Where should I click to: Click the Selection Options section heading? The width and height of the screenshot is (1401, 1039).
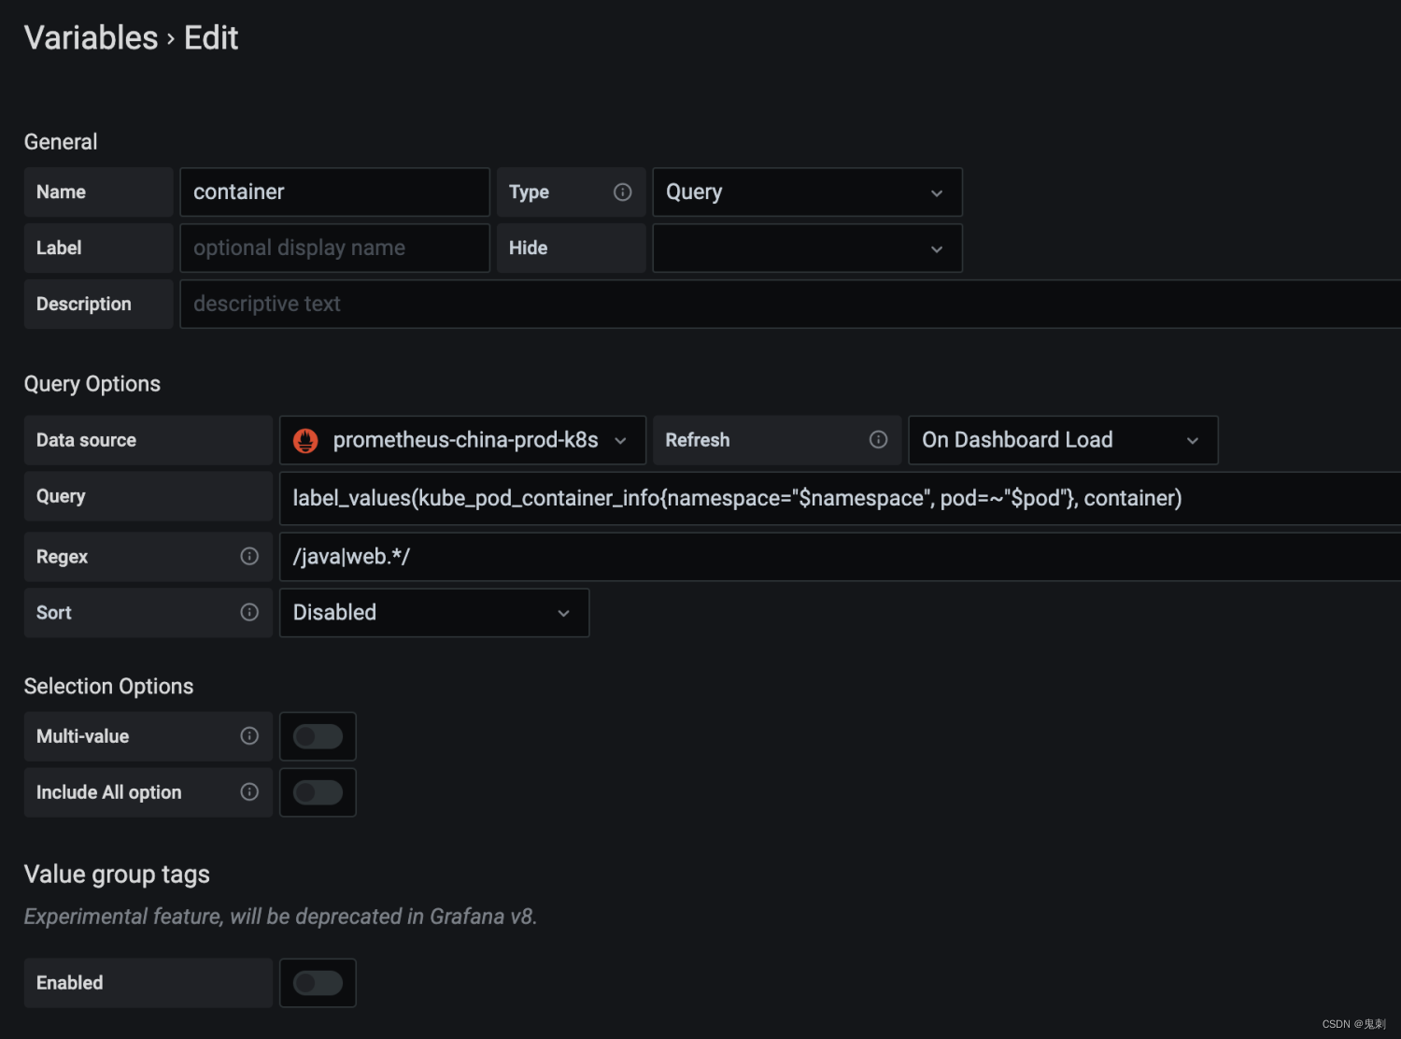108,687
